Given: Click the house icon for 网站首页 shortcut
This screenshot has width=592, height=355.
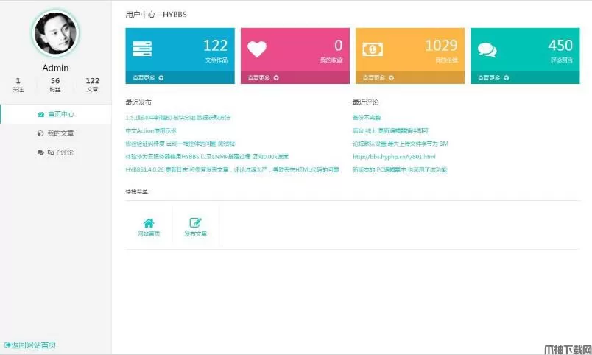Looking at the screenshot, I should tap(149, 223).
